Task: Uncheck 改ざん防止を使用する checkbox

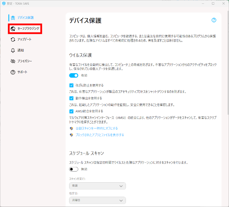Action: (x=71, y=85)
